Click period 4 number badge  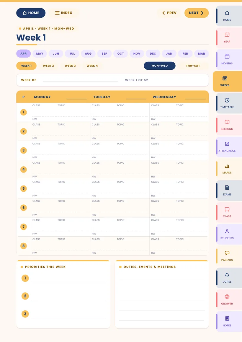[24, 170]
